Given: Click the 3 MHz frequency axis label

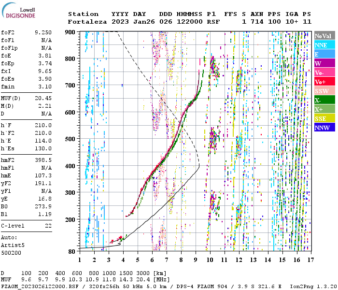Looking at the screenshot, I should point(109,260).
